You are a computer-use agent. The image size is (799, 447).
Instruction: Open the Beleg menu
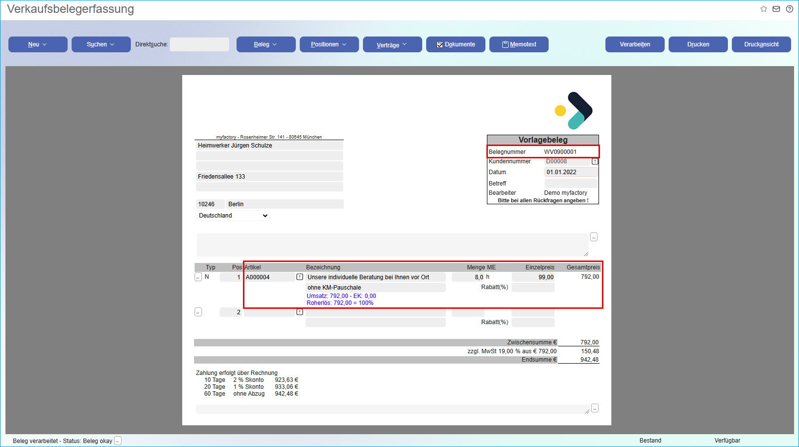[x=266, y=44]
